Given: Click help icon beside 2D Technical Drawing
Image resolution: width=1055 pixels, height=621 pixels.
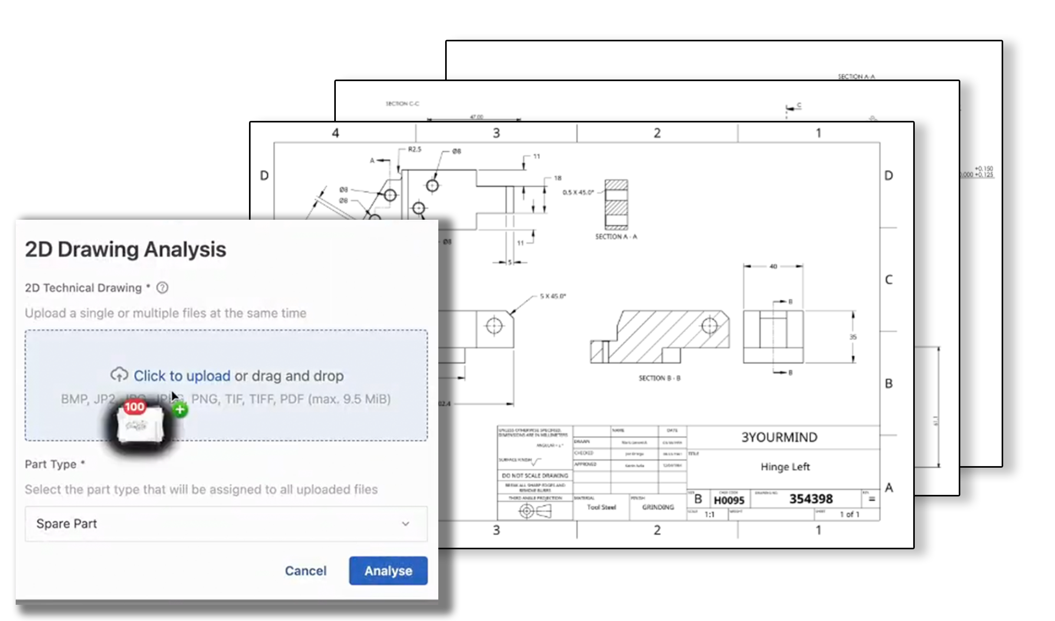Looking at the screenshot, I should [163, 288].
